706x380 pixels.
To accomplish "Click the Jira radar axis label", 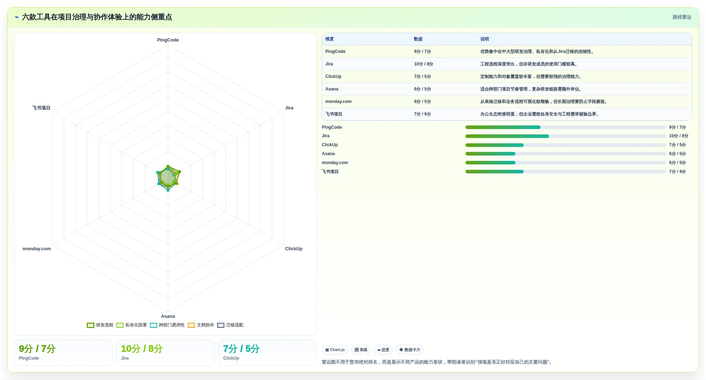I will tap(289, 108).
